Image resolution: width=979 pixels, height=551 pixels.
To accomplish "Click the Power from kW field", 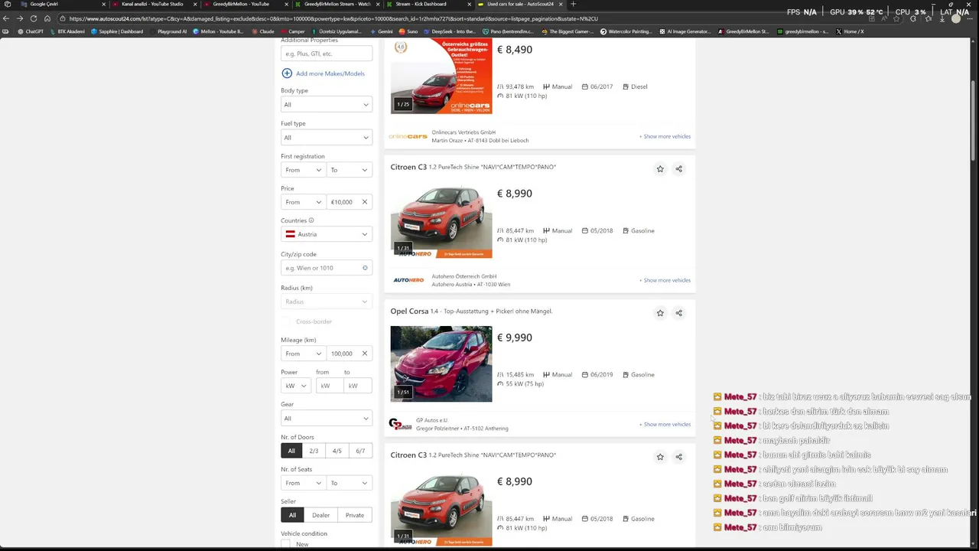I will coord(329,386).
